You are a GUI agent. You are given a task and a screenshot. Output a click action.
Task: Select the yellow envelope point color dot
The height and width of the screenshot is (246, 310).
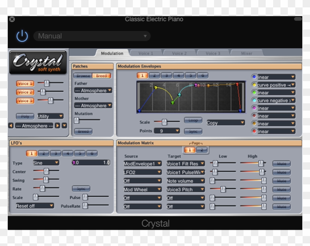(x=254, y=85)
